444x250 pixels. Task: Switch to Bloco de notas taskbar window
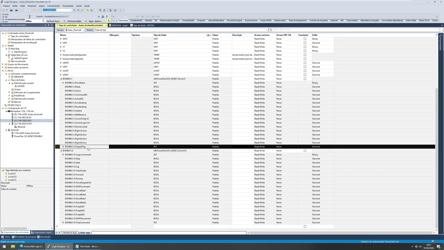tap(87, 247)
